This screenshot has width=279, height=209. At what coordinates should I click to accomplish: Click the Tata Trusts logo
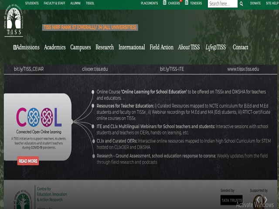click(x=231, y=200)
